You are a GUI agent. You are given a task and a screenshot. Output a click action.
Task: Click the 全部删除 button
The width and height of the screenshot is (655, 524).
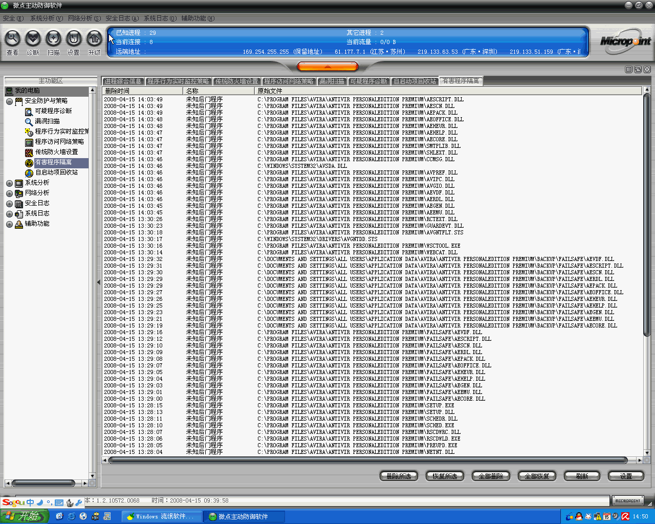[491, 476]
